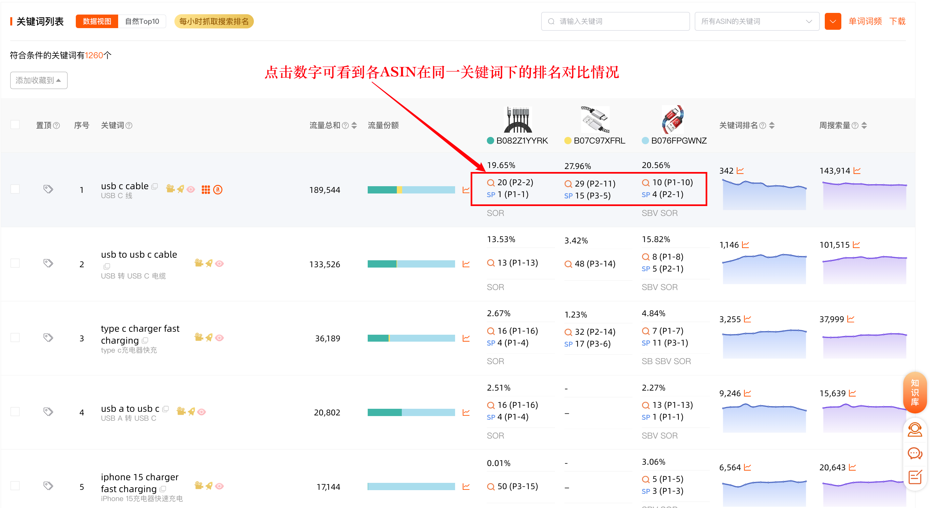Screen dimensions: 934x508
Task: Click the pin tag icon for type c charger fast charging
Action: (x=48, y=338)
